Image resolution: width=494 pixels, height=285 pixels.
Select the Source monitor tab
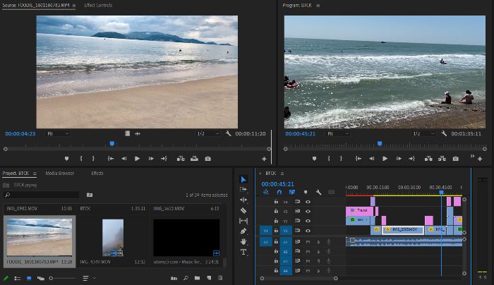pos(36,6)
